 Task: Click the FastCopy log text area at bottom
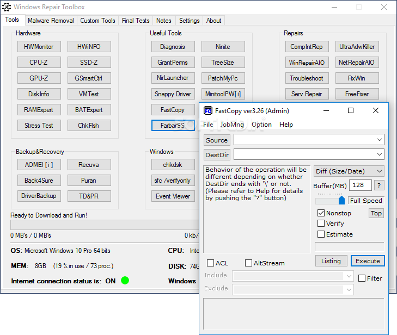click(294, 314)
